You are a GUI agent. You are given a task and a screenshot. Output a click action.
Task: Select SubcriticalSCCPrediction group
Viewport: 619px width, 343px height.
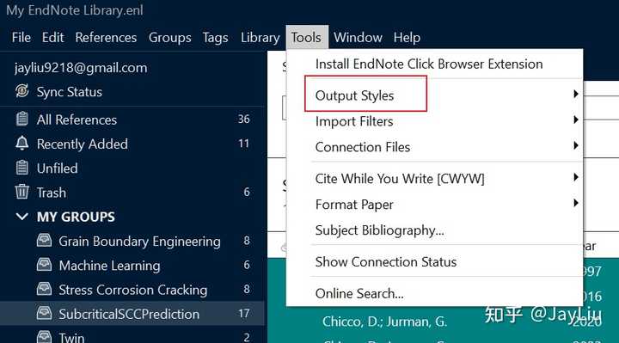(x=132, y=314)
